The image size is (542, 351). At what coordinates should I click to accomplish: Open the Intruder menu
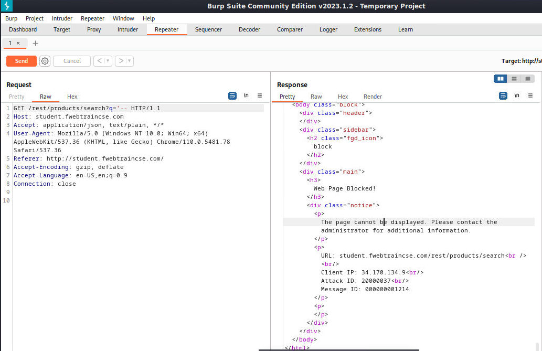[62, 18]
